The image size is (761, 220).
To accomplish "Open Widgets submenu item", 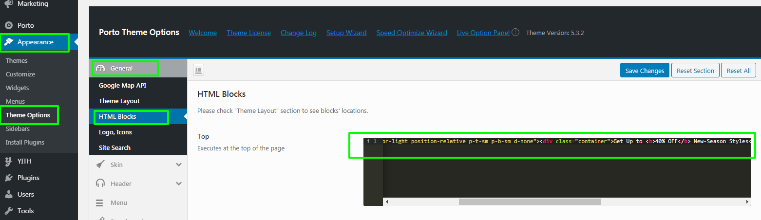I will [18, 88].
